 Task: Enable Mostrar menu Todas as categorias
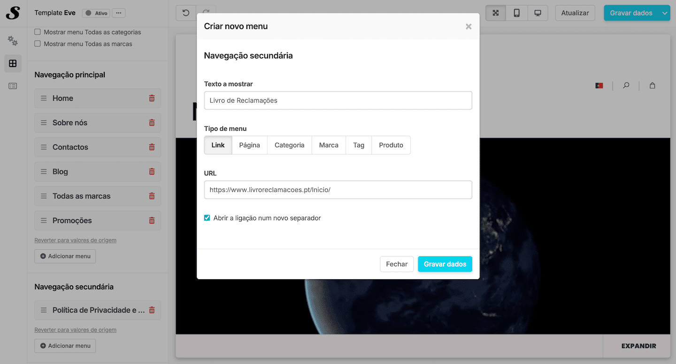pos(38,32)
